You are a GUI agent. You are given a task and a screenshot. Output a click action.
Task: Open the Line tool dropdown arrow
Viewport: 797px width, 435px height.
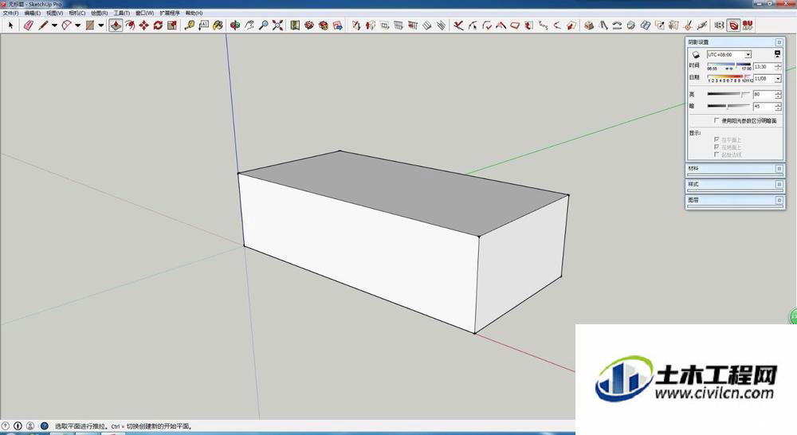[54, 25]
